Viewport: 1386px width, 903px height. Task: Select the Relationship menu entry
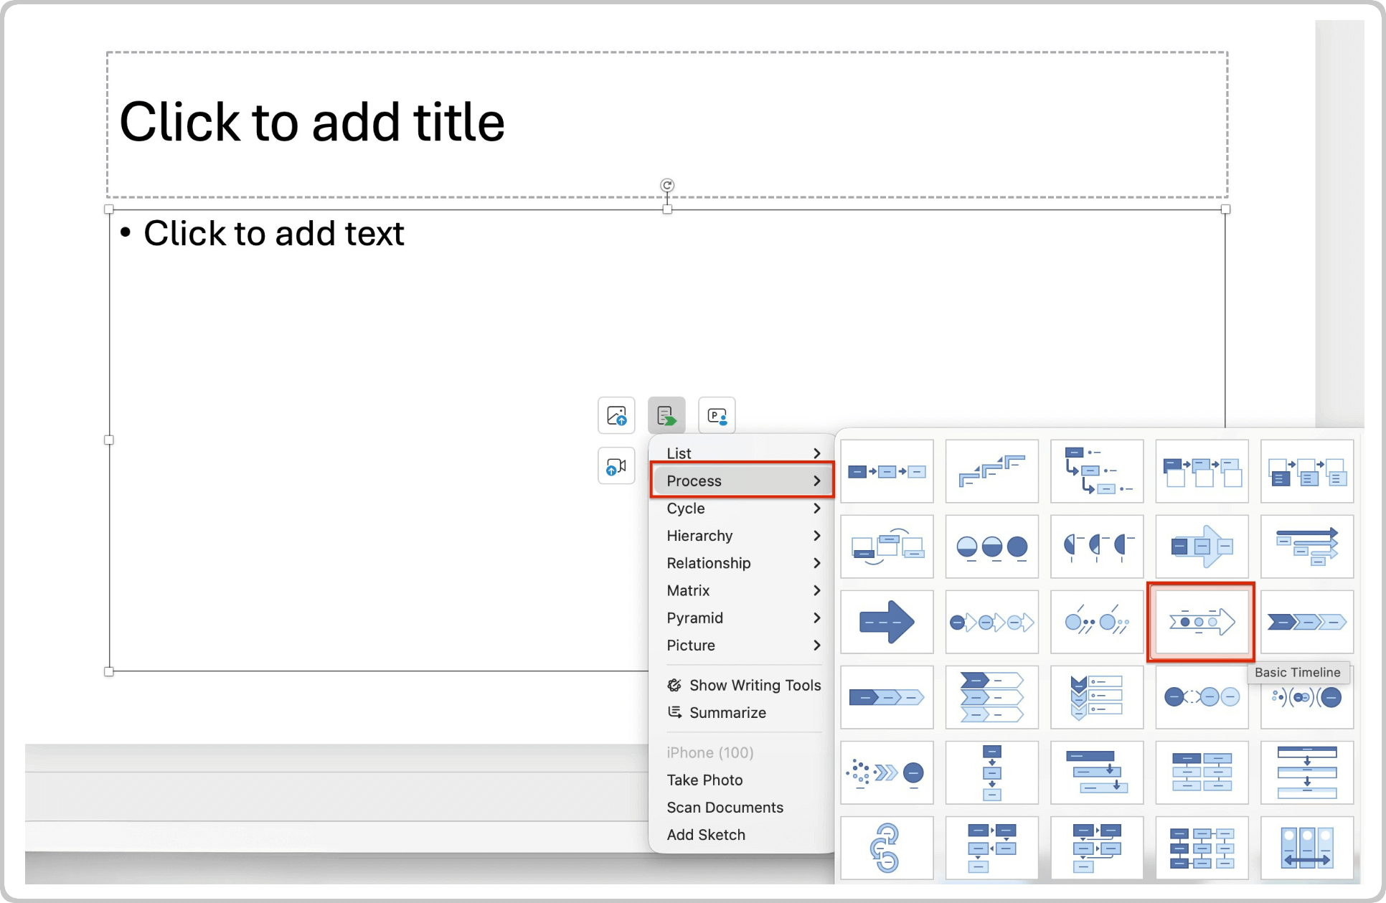pos(708,563)
